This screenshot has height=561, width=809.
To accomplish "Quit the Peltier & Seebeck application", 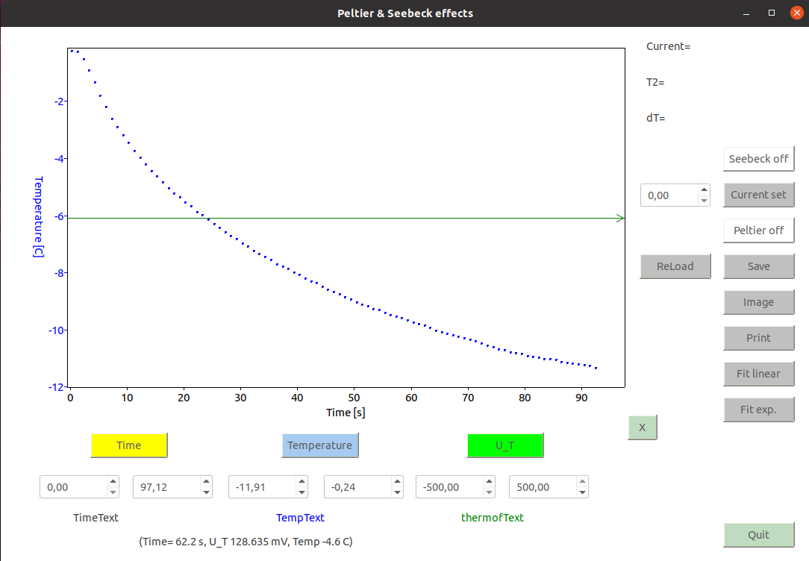I will point(758,535).
